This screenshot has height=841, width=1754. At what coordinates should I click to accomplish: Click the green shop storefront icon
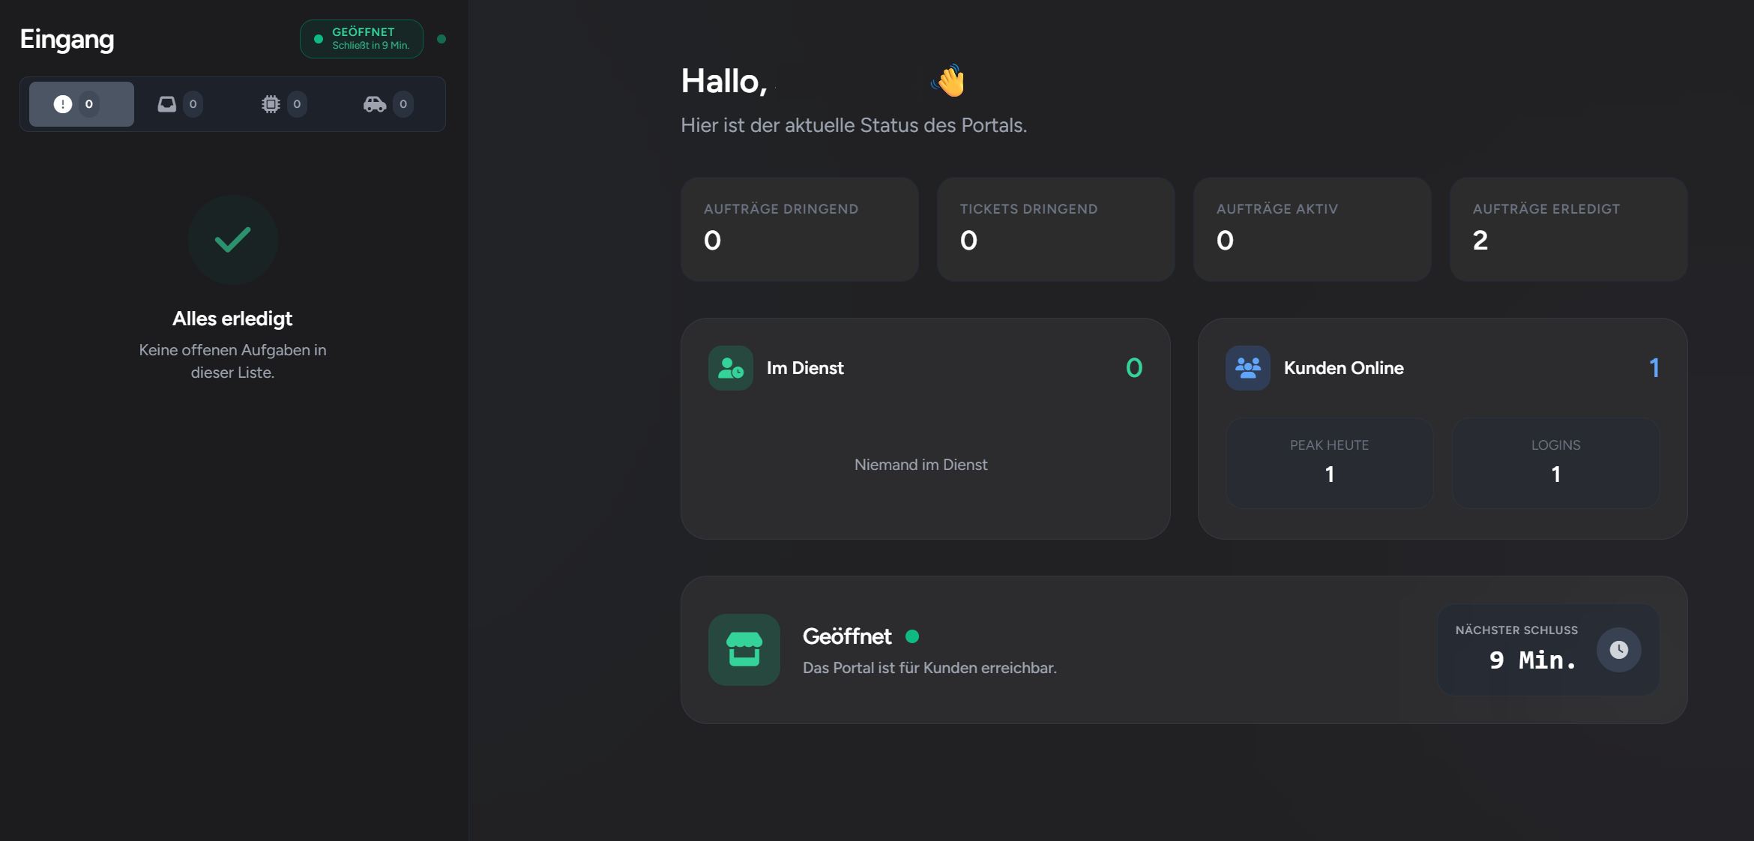[x=744, y=649]
